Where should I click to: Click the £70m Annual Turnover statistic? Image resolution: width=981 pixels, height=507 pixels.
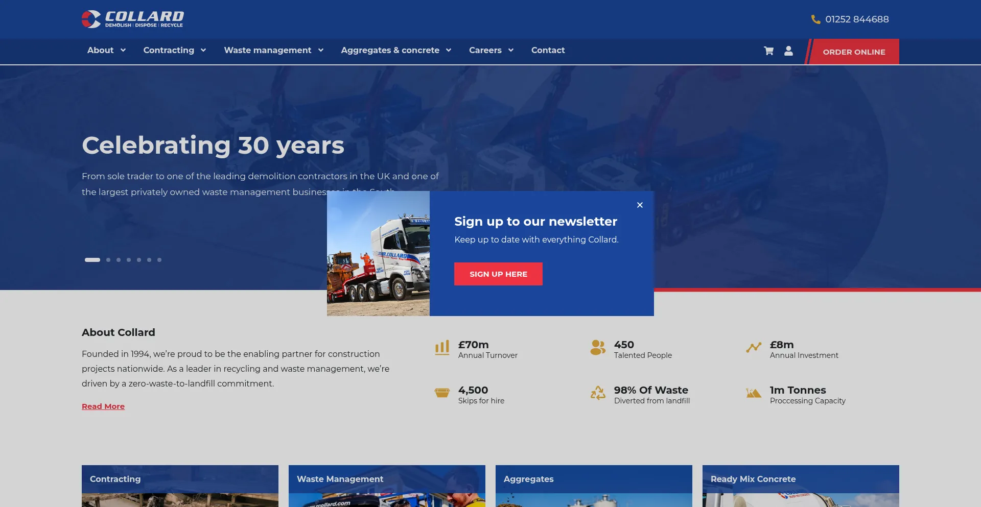coord(488,350)
